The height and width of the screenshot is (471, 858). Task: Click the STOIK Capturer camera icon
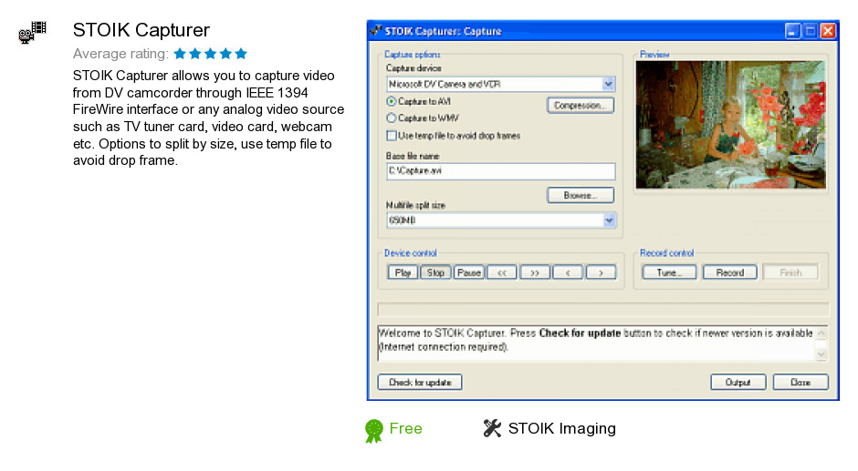click(x=32, y=32)
